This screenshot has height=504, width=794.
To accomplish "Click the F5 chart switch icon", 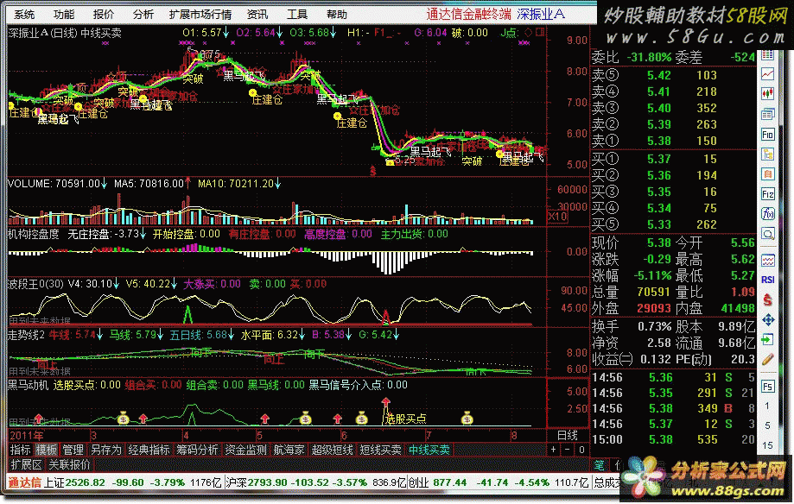I will tap(768, 387).
